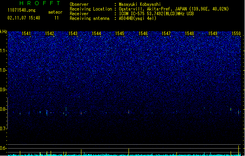Click the Receiver label

tap(79, 14)
